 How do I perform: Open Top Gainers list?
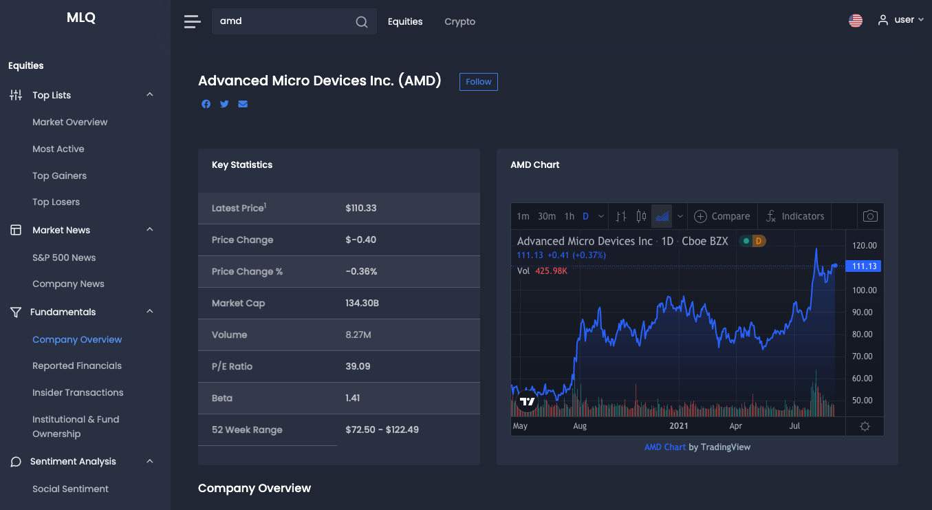click(60, 176)
